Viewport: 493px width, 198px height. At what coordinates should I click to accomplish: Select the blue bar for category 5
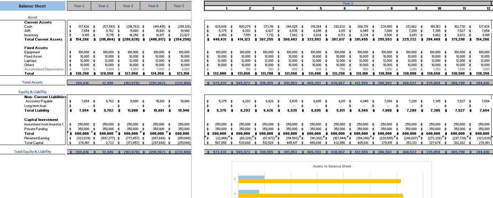pyautogui.click(x=251, y=177)
